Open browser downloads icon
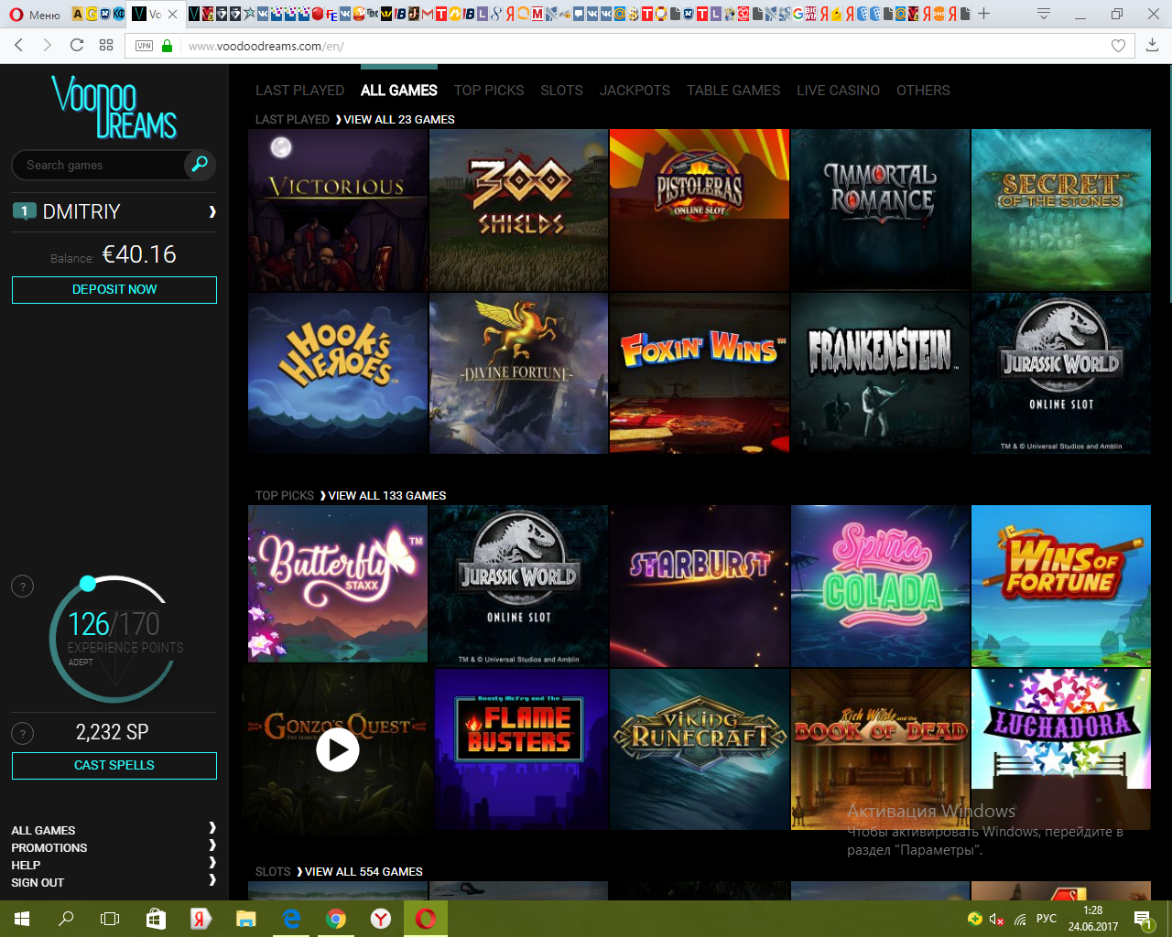 pyautogui.click(x=1152, y=45)
